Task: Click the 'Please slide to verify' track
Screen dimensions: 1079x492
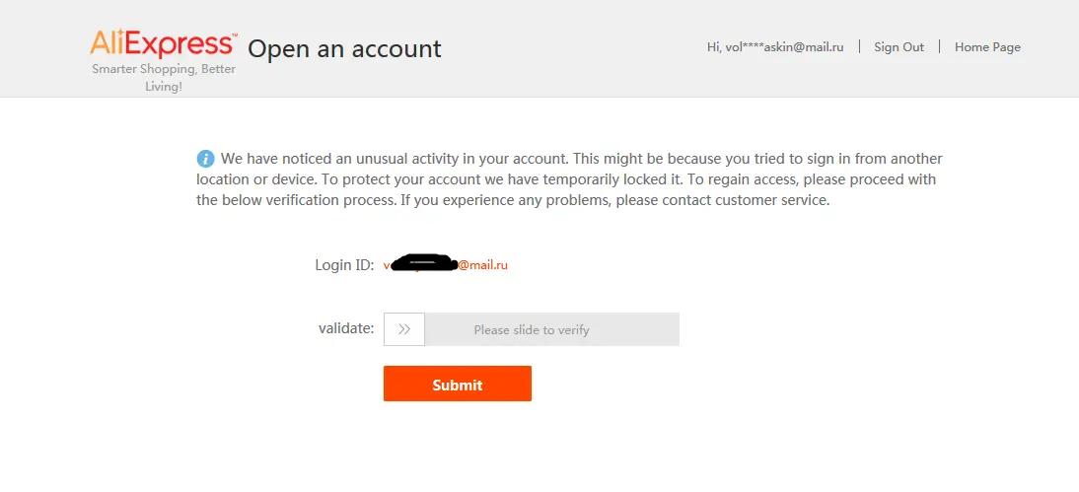Action: click(x=532, y=329)
